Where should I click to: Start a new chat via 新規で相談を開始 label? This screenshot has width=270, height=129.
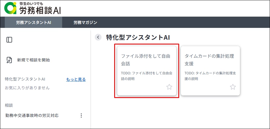tap(33, 60)
